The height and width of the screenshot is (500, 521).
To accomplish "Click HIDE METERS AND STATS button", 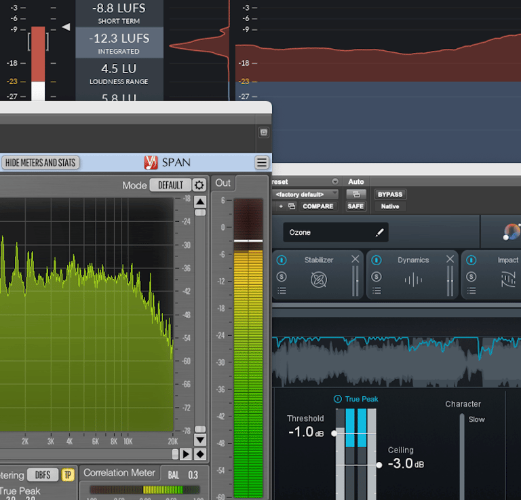I will click(40, 163).
